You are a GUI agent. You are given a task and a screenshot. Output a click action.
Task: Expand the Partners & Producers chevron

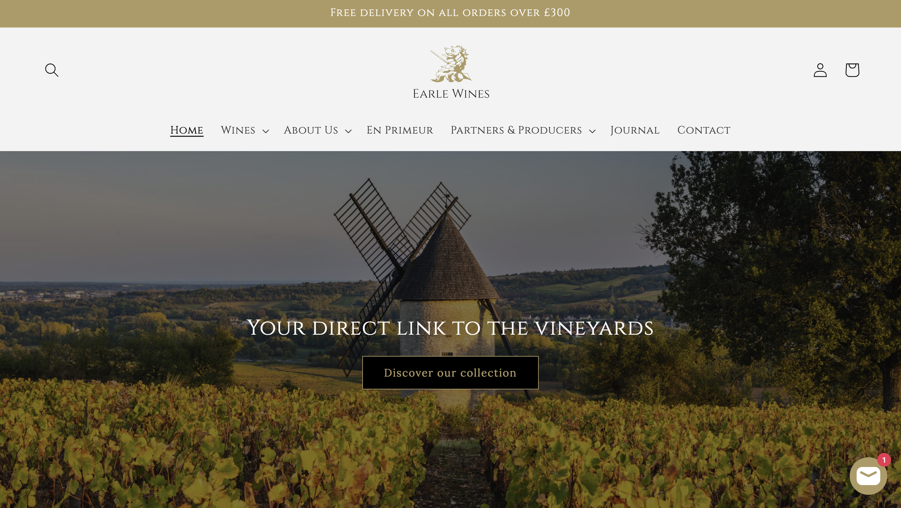point(592,131)
